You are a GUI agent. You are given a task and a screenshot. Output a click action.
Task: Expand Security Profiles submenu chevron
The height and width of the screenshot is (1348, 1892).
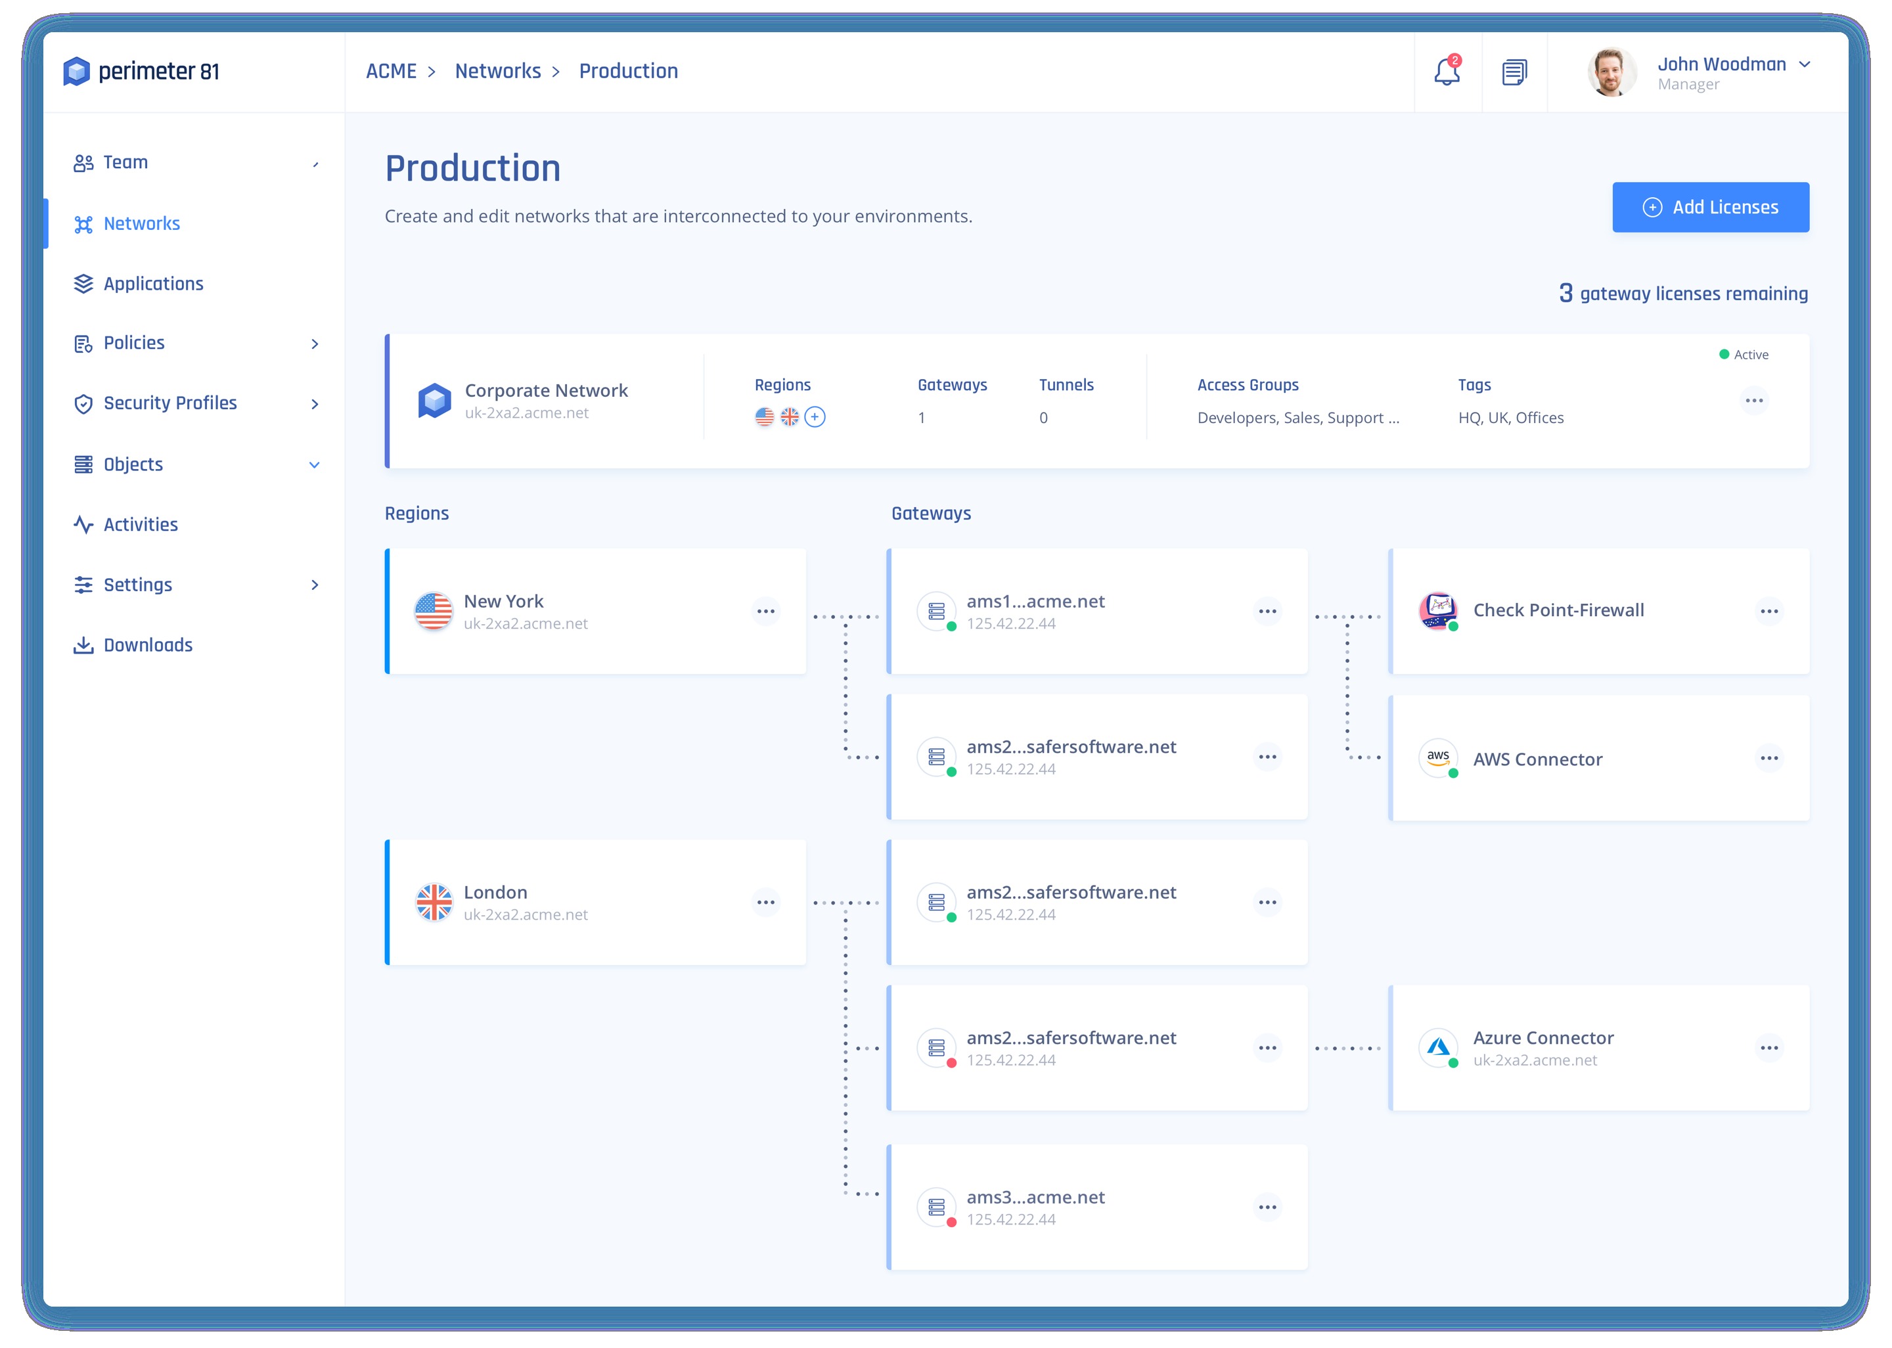[315, 403]
